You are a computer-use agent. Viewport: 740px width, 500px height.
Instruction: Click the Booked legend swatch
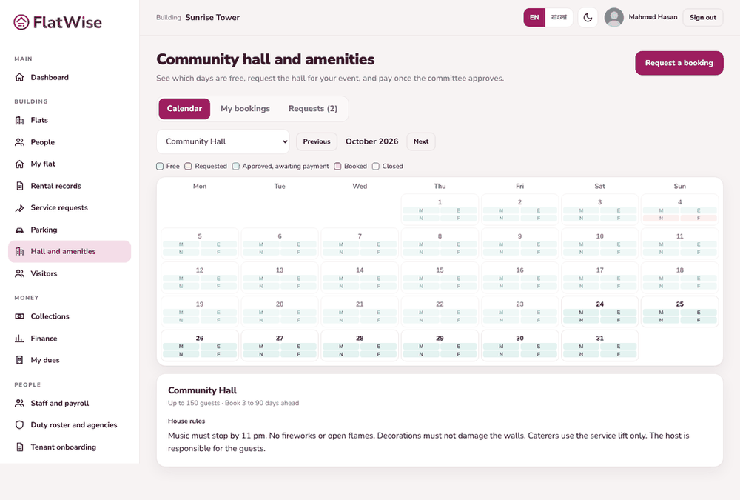pos(337,167)
